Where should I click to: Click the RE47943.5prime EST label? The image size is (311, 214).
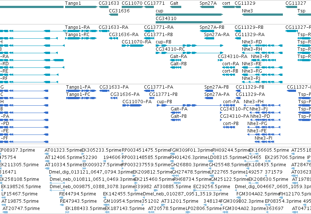coord(78,201)
